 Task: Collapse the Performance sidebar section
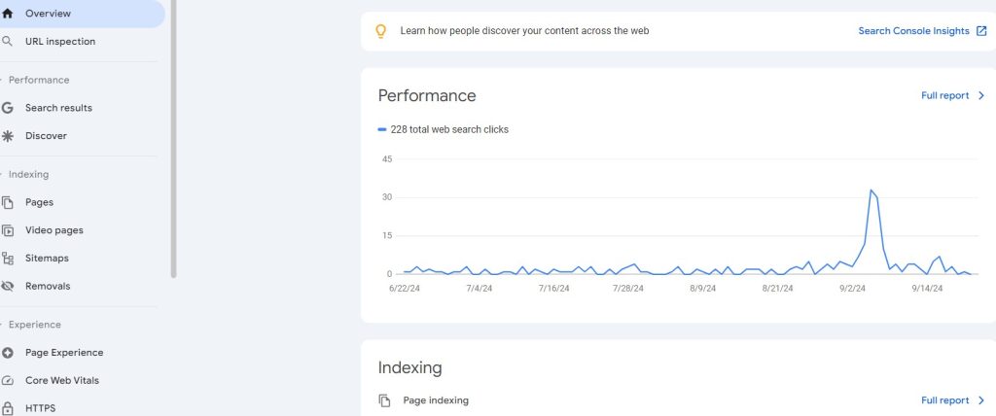coord(37,80)
